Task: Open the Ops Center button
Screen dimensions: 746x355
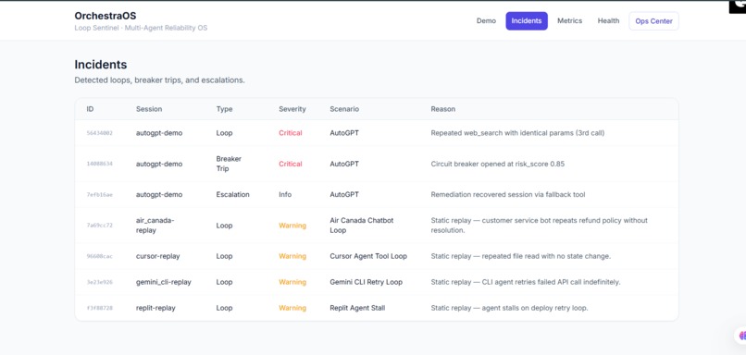Action: [x=653, y=21]
